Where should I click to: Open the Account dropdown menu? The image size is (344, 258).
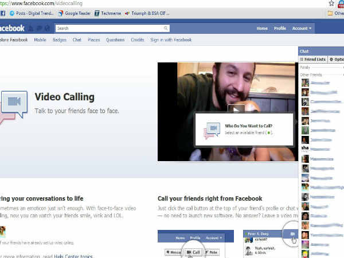(x=302, y=28)
